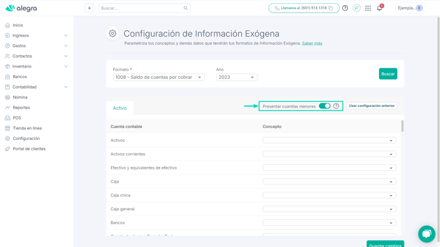This screenshot has width=440, height=247.
Task: Click in the Buscar search field
Action: [x=144, y=8]
